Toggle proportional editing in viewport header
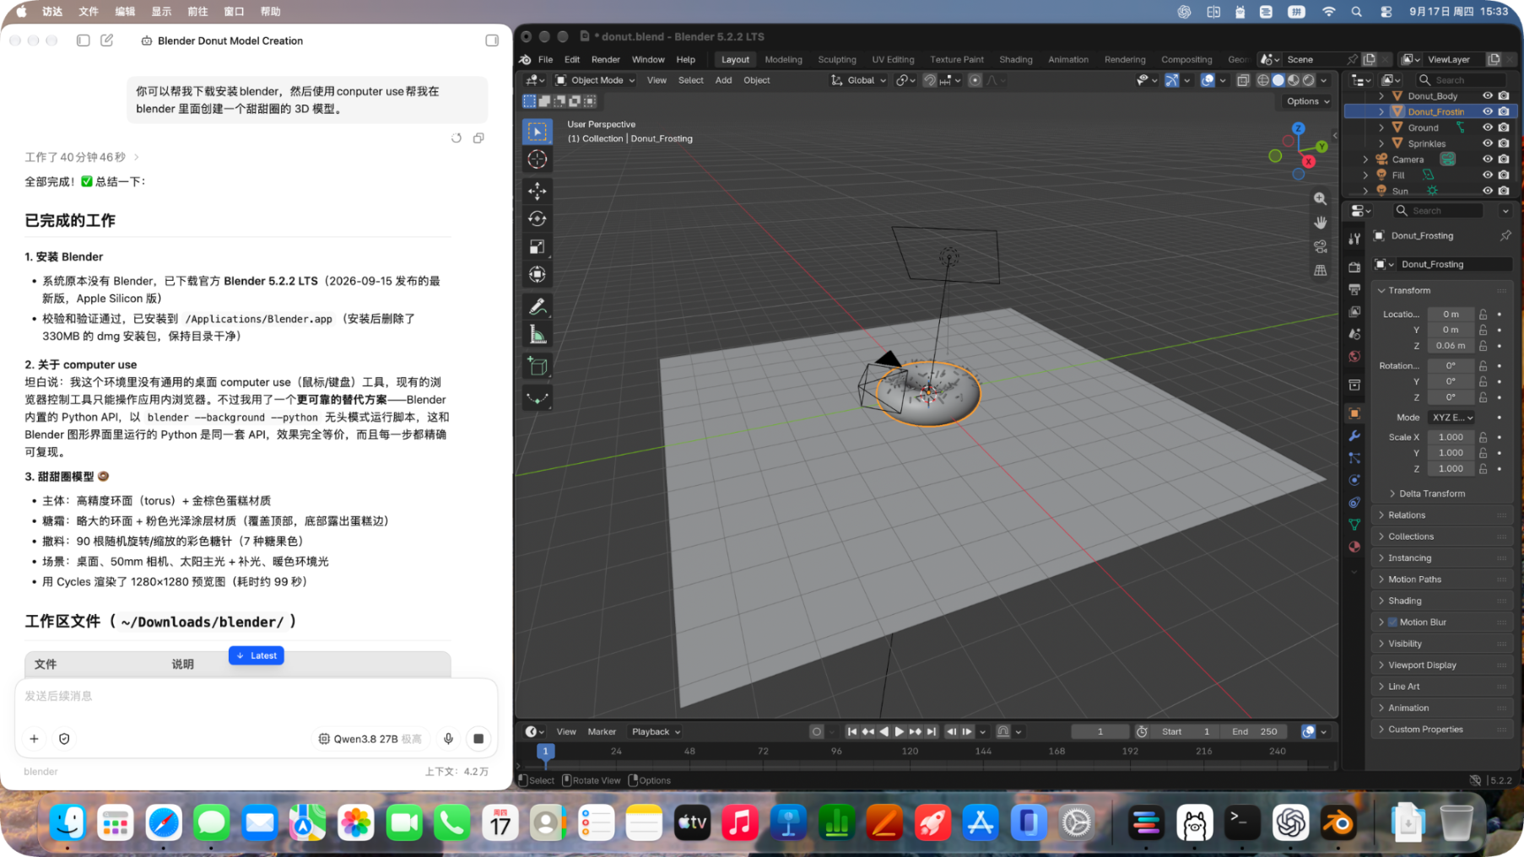The width and height of the screenshot is (1524, 857). tap(975, 80)
